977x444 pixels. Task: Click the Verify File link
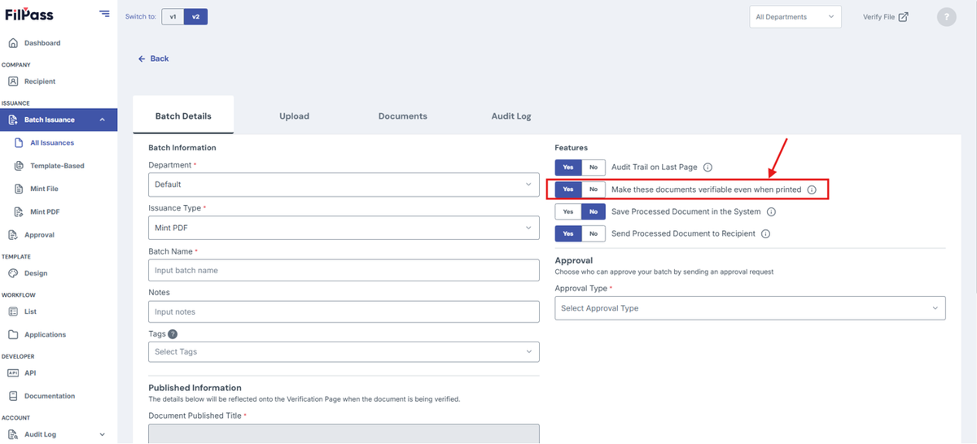886,17
